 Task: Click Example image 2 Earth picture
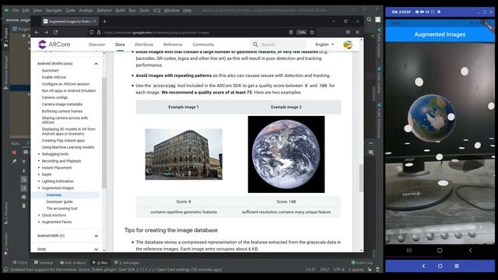[x=286, y=154]
